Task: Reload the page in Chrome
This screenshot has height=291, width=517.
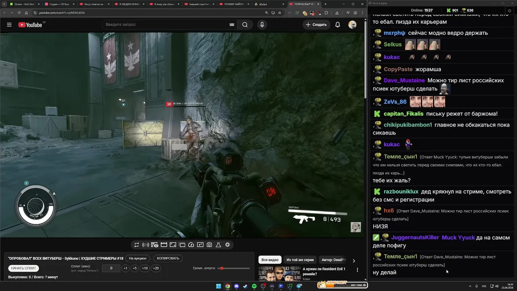Action: [x=19, y=13]
